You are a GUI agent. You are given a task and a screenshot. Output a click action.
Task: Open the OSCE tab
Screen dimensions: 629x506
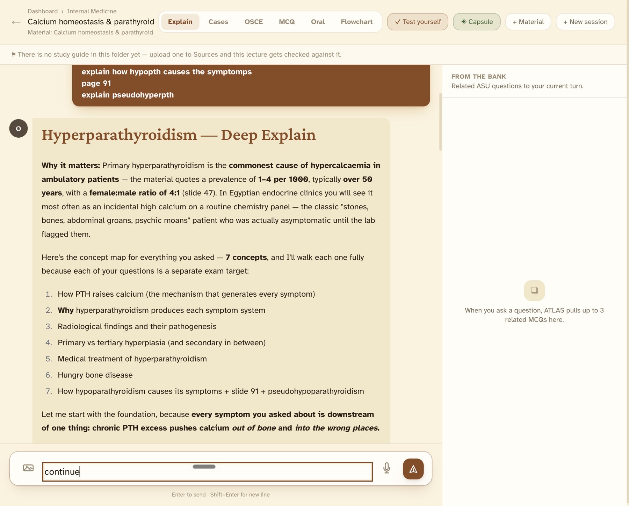tap(254, 22)
